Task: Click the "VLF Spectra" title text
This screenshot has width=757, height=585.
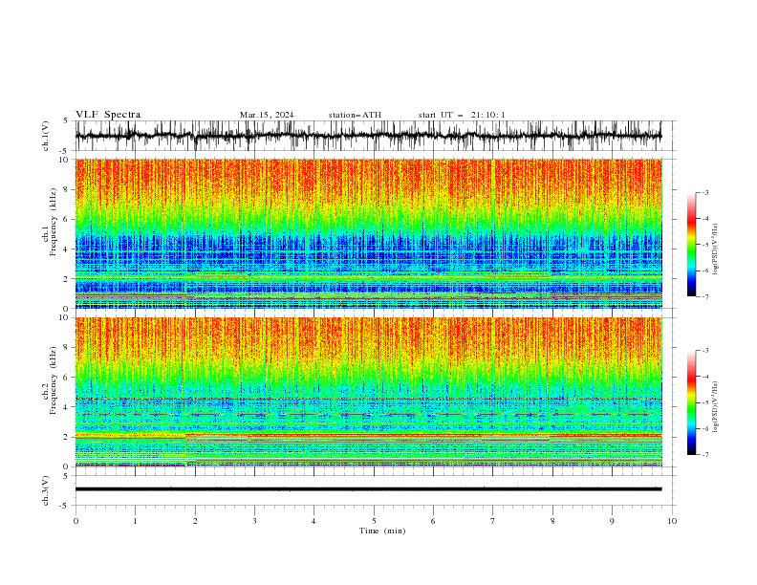Action: point(108,115)
